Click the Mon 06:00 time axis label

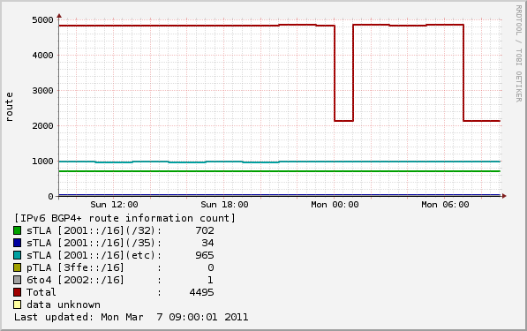[445, 205]
